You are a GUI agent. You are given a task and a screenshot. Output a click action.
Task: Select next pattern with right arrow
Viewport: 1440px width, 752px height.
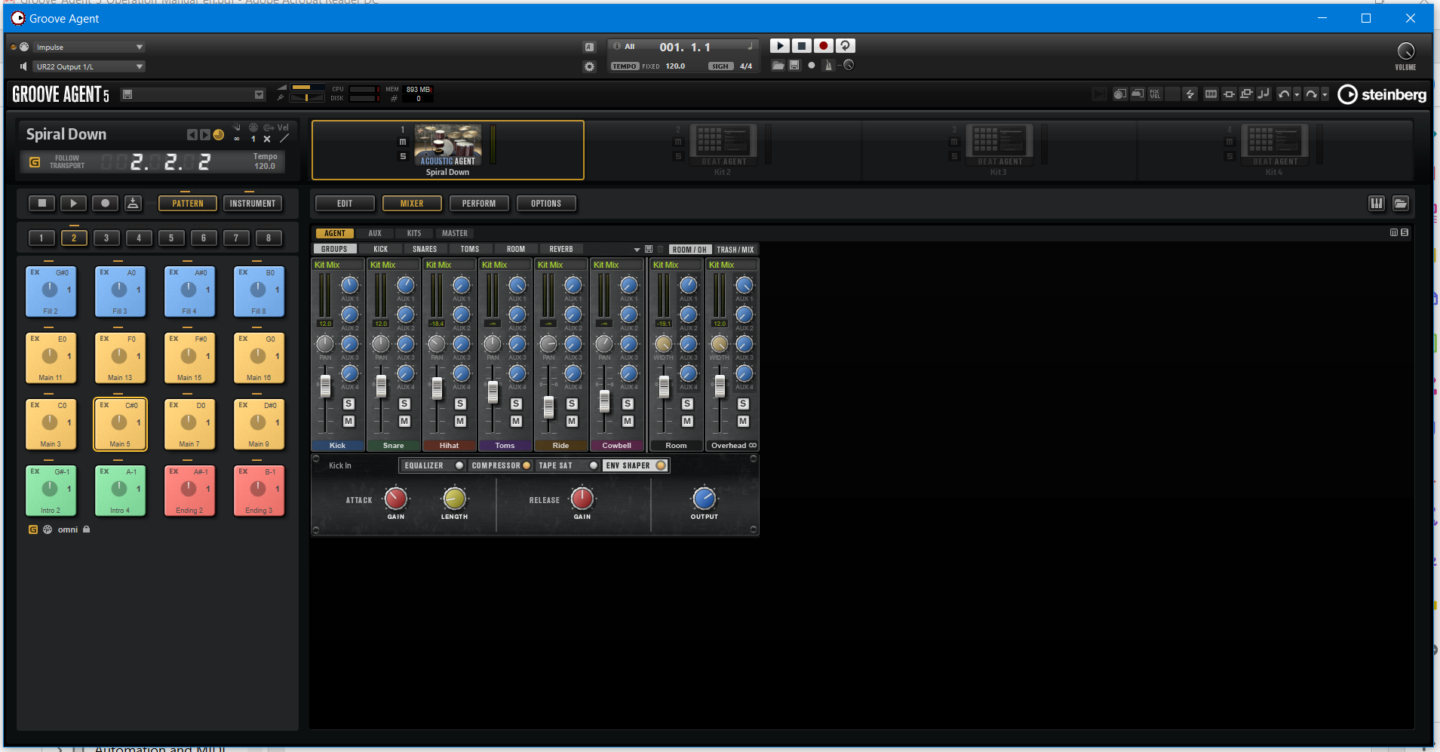coord(204,134)
